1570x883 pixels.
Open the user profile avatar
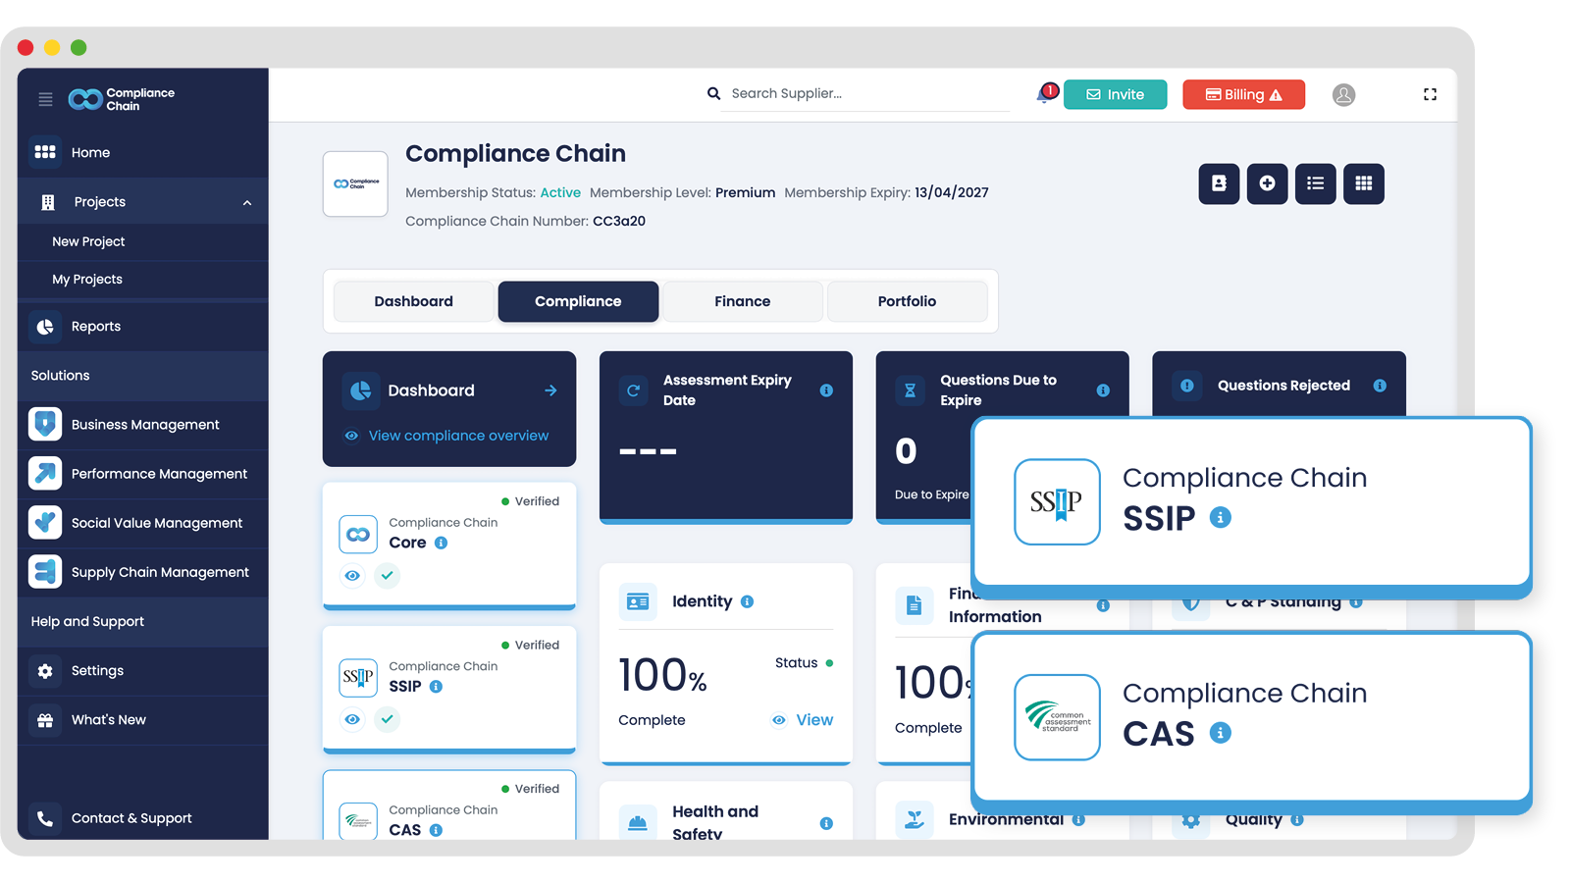pyautogui.click(x=1343, y=94)
